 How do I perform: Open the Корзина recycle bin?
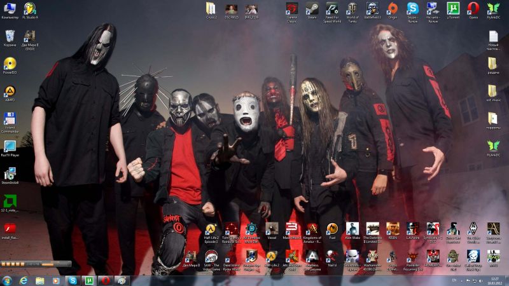tap(10, 38)
